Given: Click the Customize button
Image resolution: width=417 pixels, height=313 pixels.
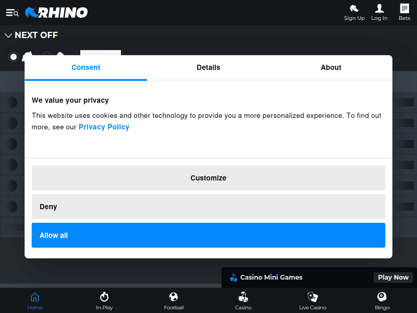Looking at the screenshot, I should point(208,178).
